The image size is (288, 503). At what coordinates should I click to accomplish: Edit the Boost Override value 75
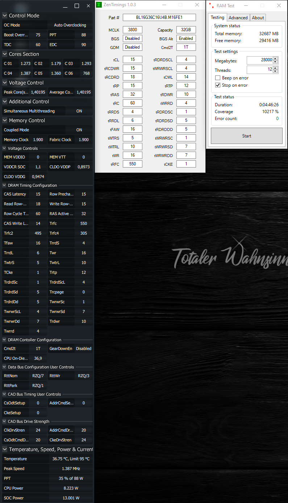tap(38, 35)
